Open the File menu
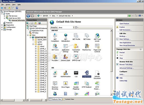 click(x=2, y=4)
